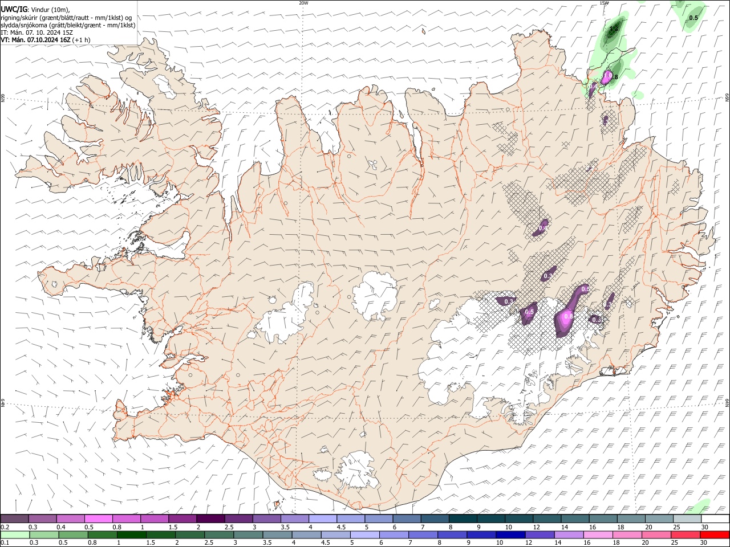Select top-row legend swatch between 0.2 and 0.3
The image size is (730, 547).
coord(14,519)
